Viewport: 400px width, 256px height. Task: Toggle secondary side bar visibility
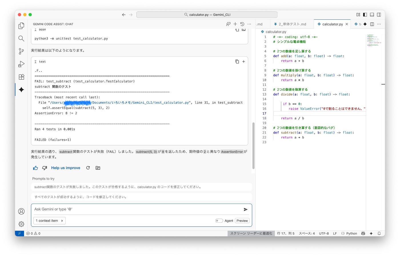click(379, 15)
